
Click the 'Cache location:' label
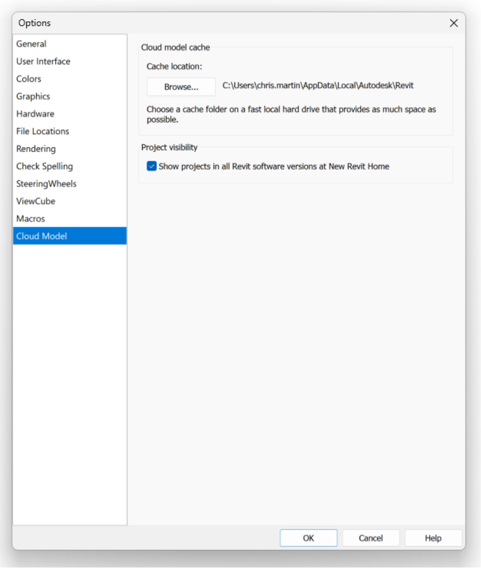point(174,66)
